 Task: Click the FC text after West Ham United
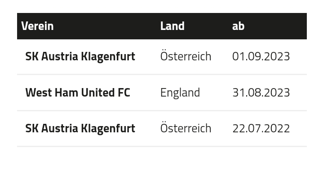pyautogui.click(x=124, y=93)
